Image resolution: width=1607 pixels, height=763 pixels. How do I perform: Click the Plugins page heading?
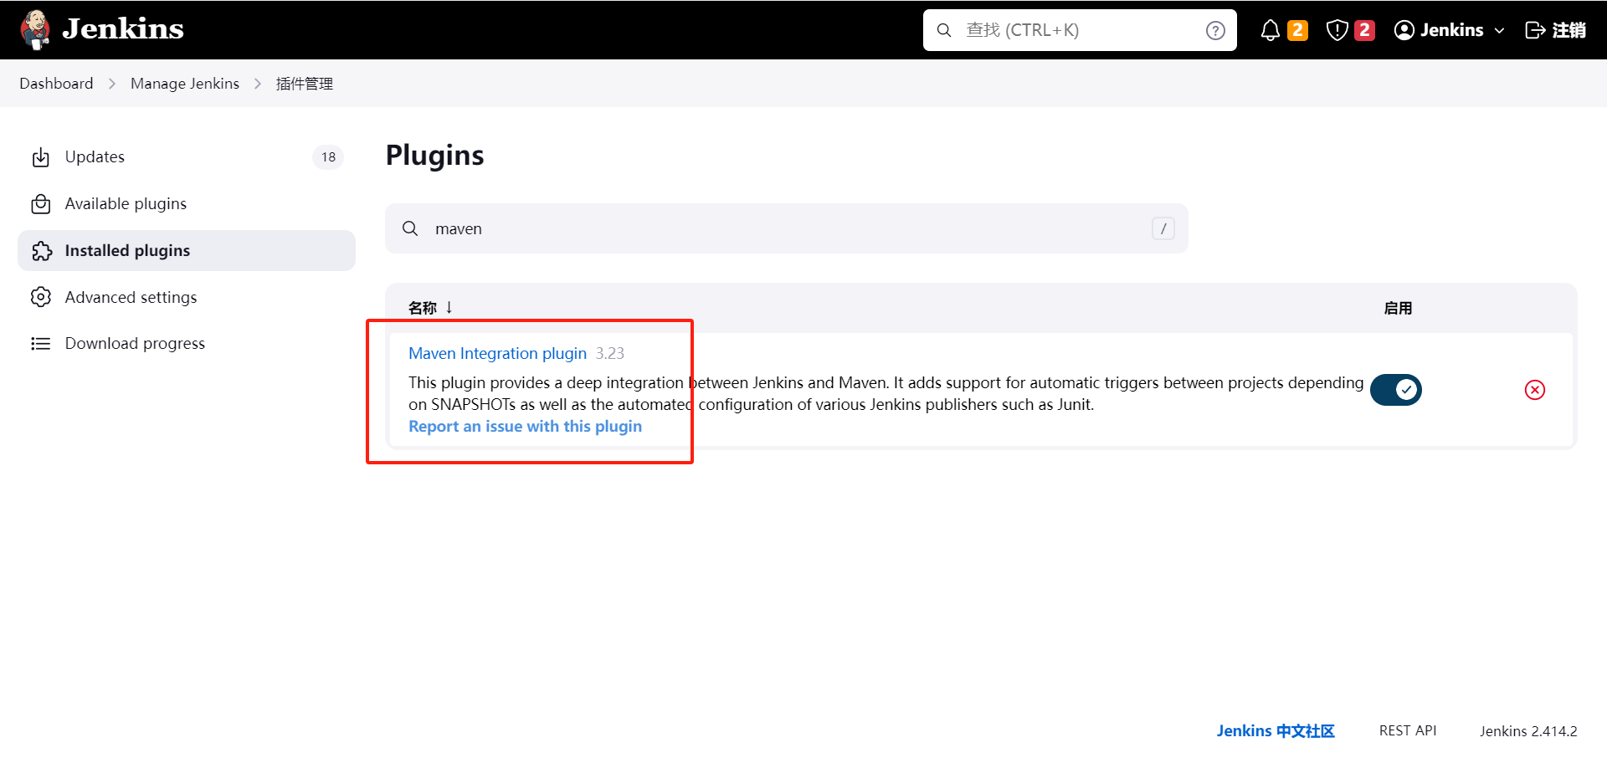[434, 156]
